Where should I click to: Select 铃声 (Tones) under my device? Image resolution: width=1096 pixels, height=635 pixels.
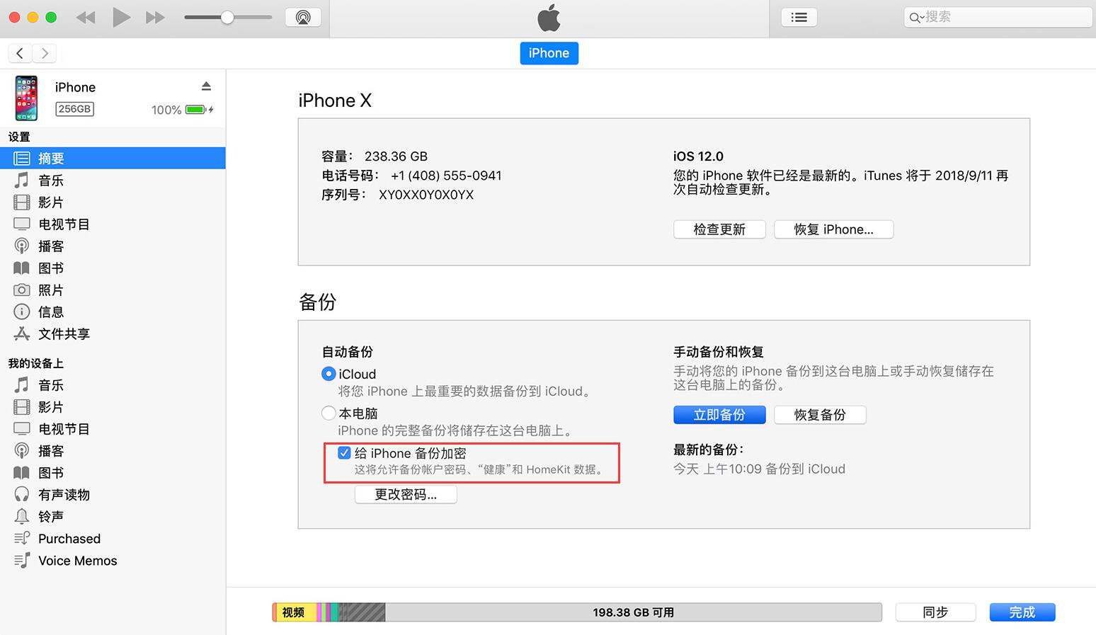tap(50, 516)
